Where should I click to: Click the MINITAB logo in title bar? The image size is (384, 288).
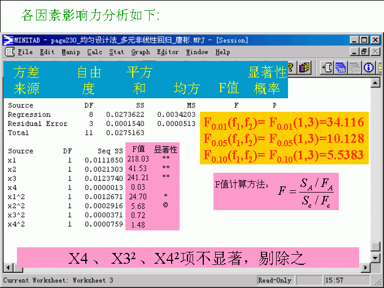8,40
